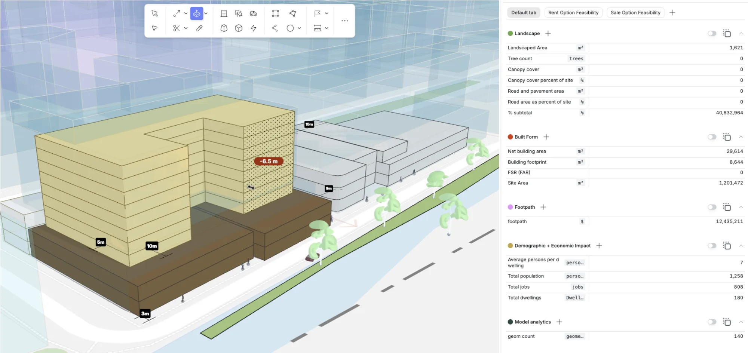Click copy icon in Built Form section
Screen dimensions: 748x353
coord(727,137)
